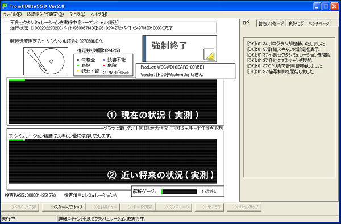341x224 pixels.
Task: Click the シミュレーション精度 note text
Action: pyautogui.click(x=60, y=136)
